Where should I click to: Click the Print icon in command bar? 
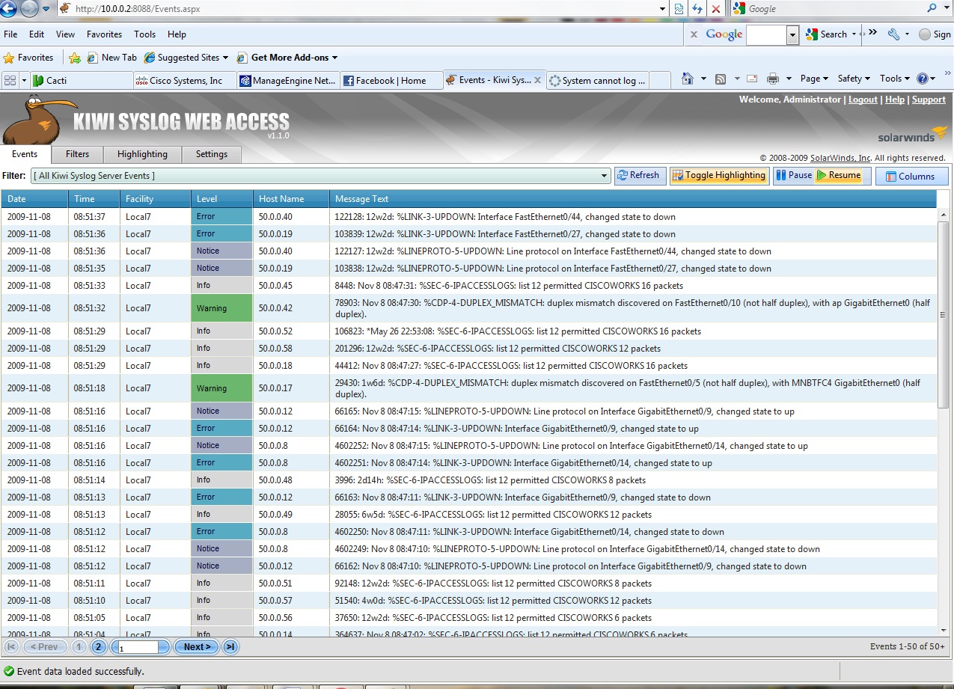click(x=773, y=79)
